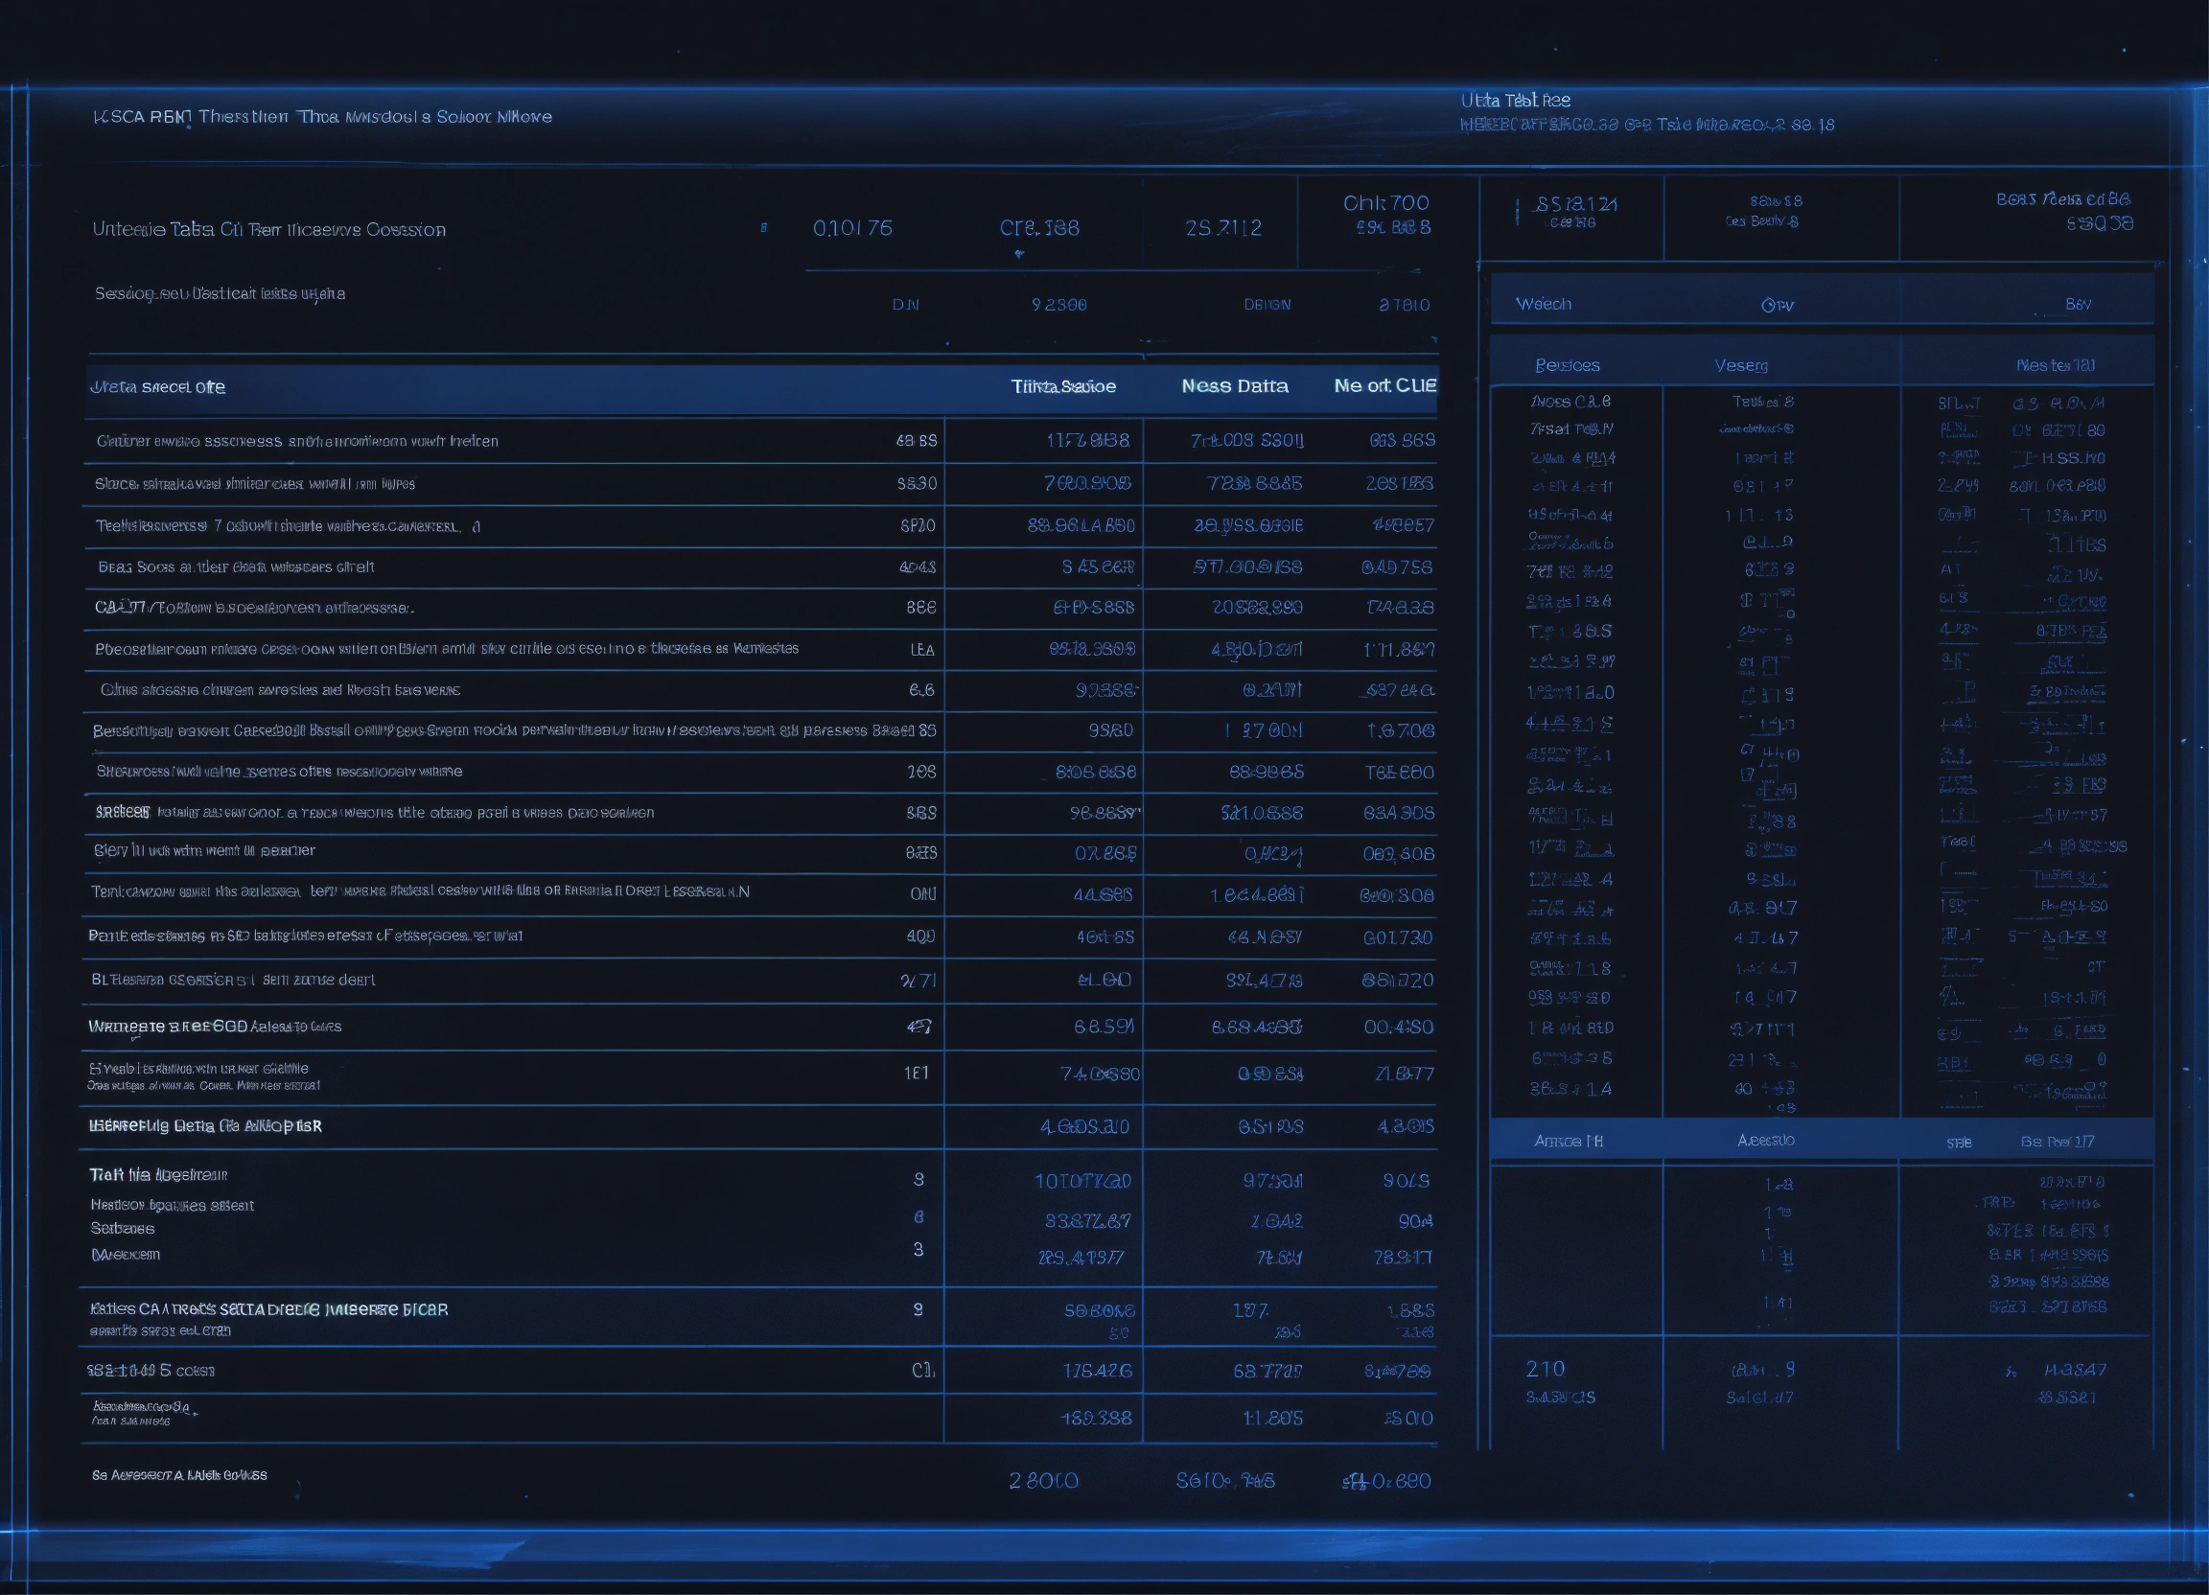This screenshot has width=2209, height=1595.
Task: Click the Chk 700 summary box
Action: (1386, 216)
